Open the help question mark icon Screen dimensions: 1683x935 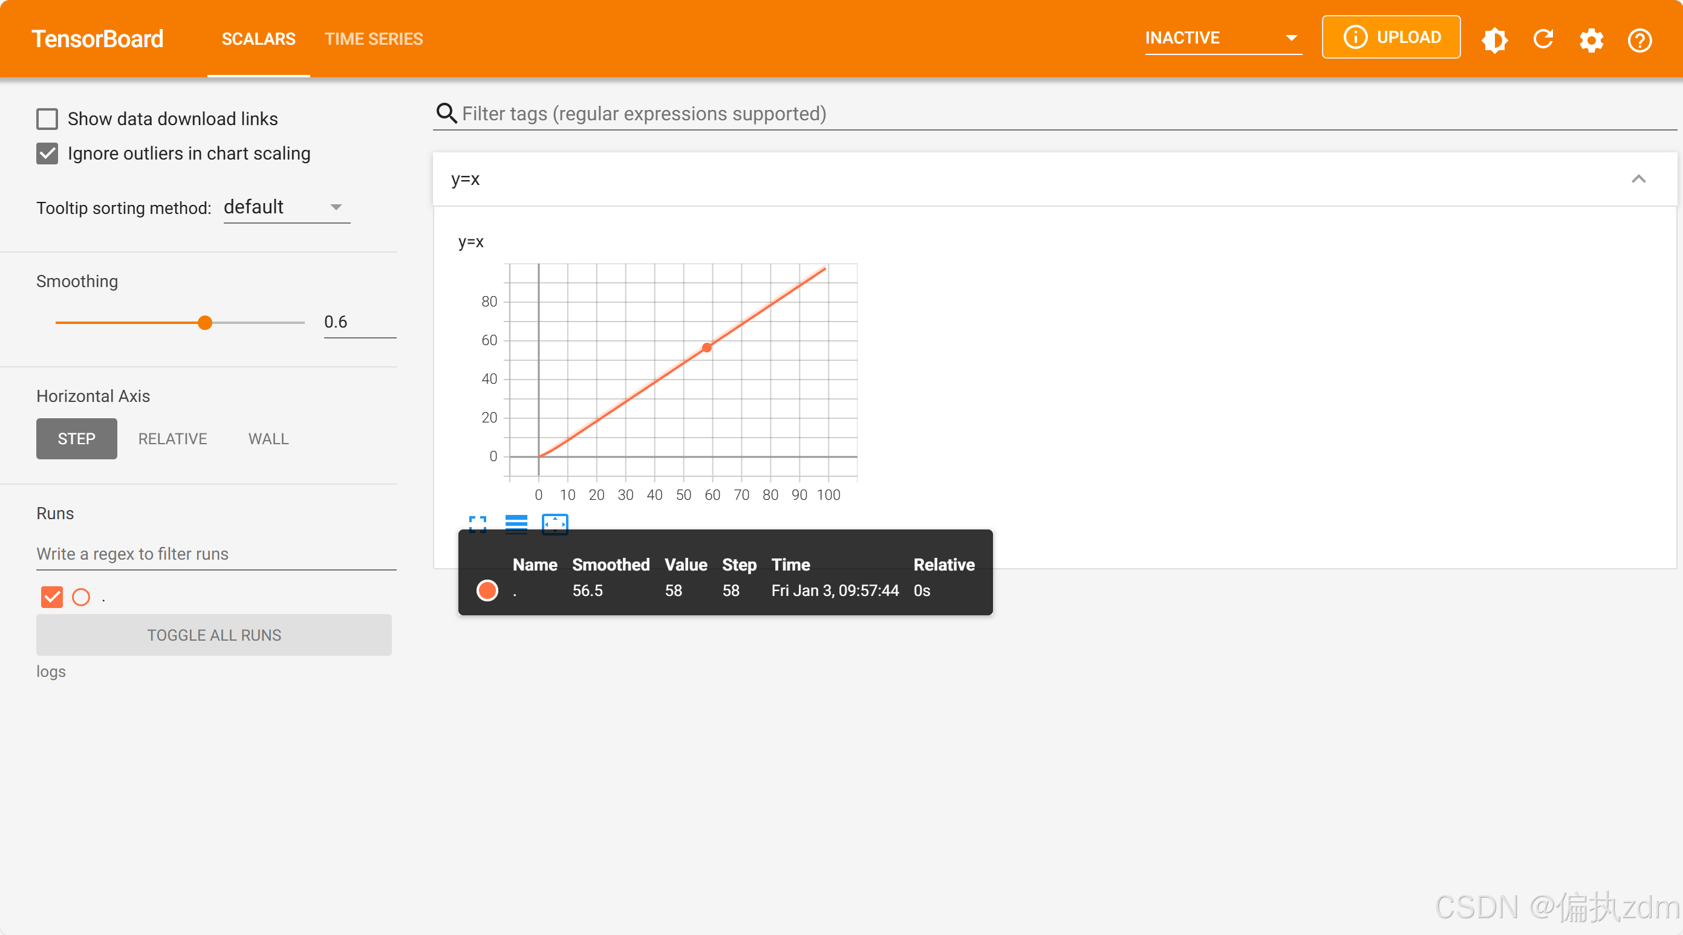coord(1639,40)
